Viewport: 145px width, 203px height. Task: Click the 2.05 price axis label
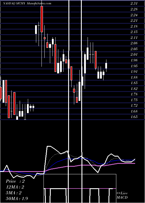pyautogui.click(x=134, y=49)
